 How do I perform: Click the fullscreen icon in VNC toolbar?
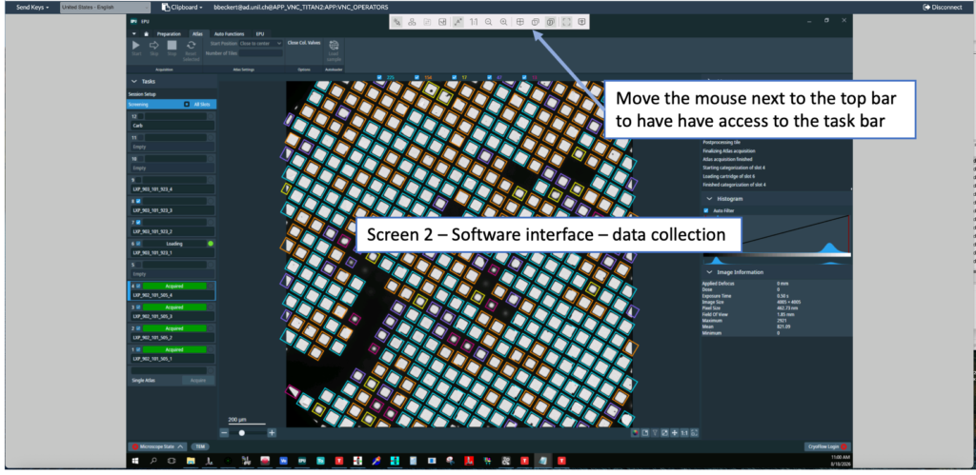click(x=566, y=22)
